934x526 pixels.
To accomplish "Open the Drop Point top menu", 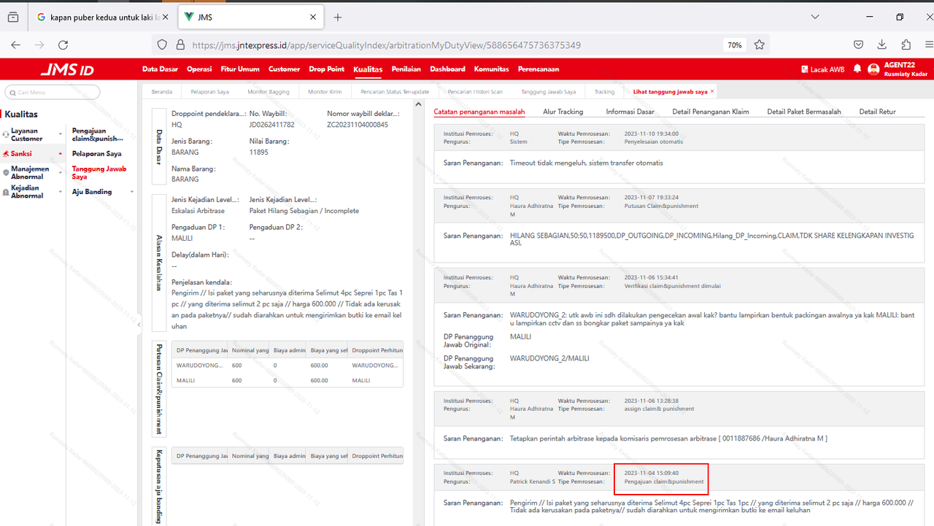I will 326,69.
